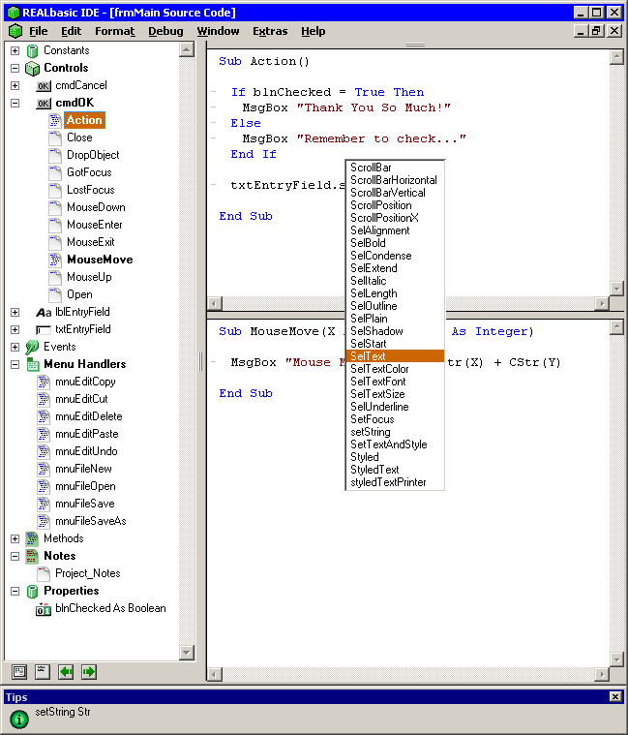Collapse the cmdOK node
Viewport: 628px width, 735px height.
click(15, 103)
